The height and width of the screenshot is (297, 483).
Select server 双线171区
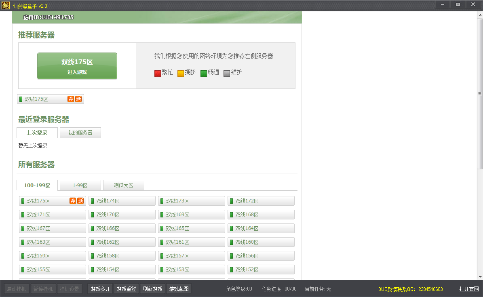point(53,215)
